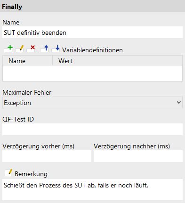
Task: Click the Verzögerung vorher (ms) field
Action: tap(47, 156)
